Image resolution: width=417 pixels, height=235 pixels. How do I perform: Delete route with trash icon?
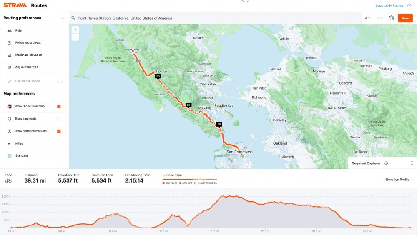[x=392, y=18]
